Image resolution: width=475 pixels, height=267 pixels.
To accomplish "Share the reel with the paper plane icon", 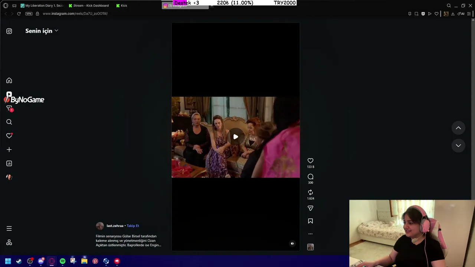I will coord(311,208).
